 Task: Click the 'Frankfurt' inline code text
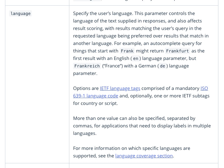[x=177, y=51]
